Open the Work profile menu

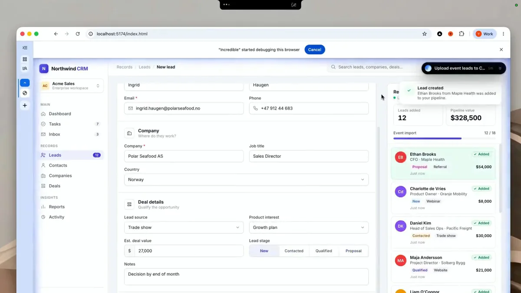click(485, 34)
